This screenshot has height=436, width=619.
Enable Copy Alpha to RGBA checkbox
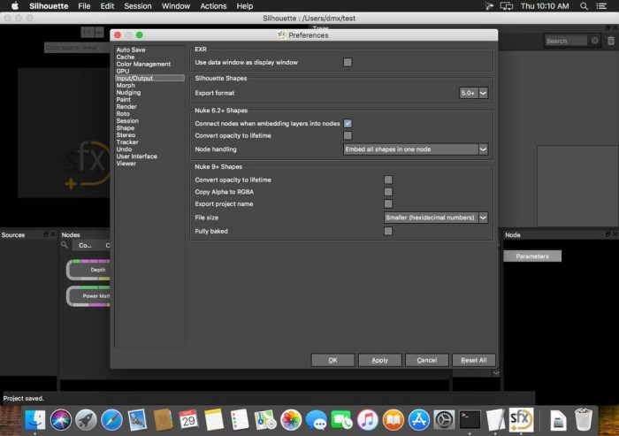coord(388,192)
